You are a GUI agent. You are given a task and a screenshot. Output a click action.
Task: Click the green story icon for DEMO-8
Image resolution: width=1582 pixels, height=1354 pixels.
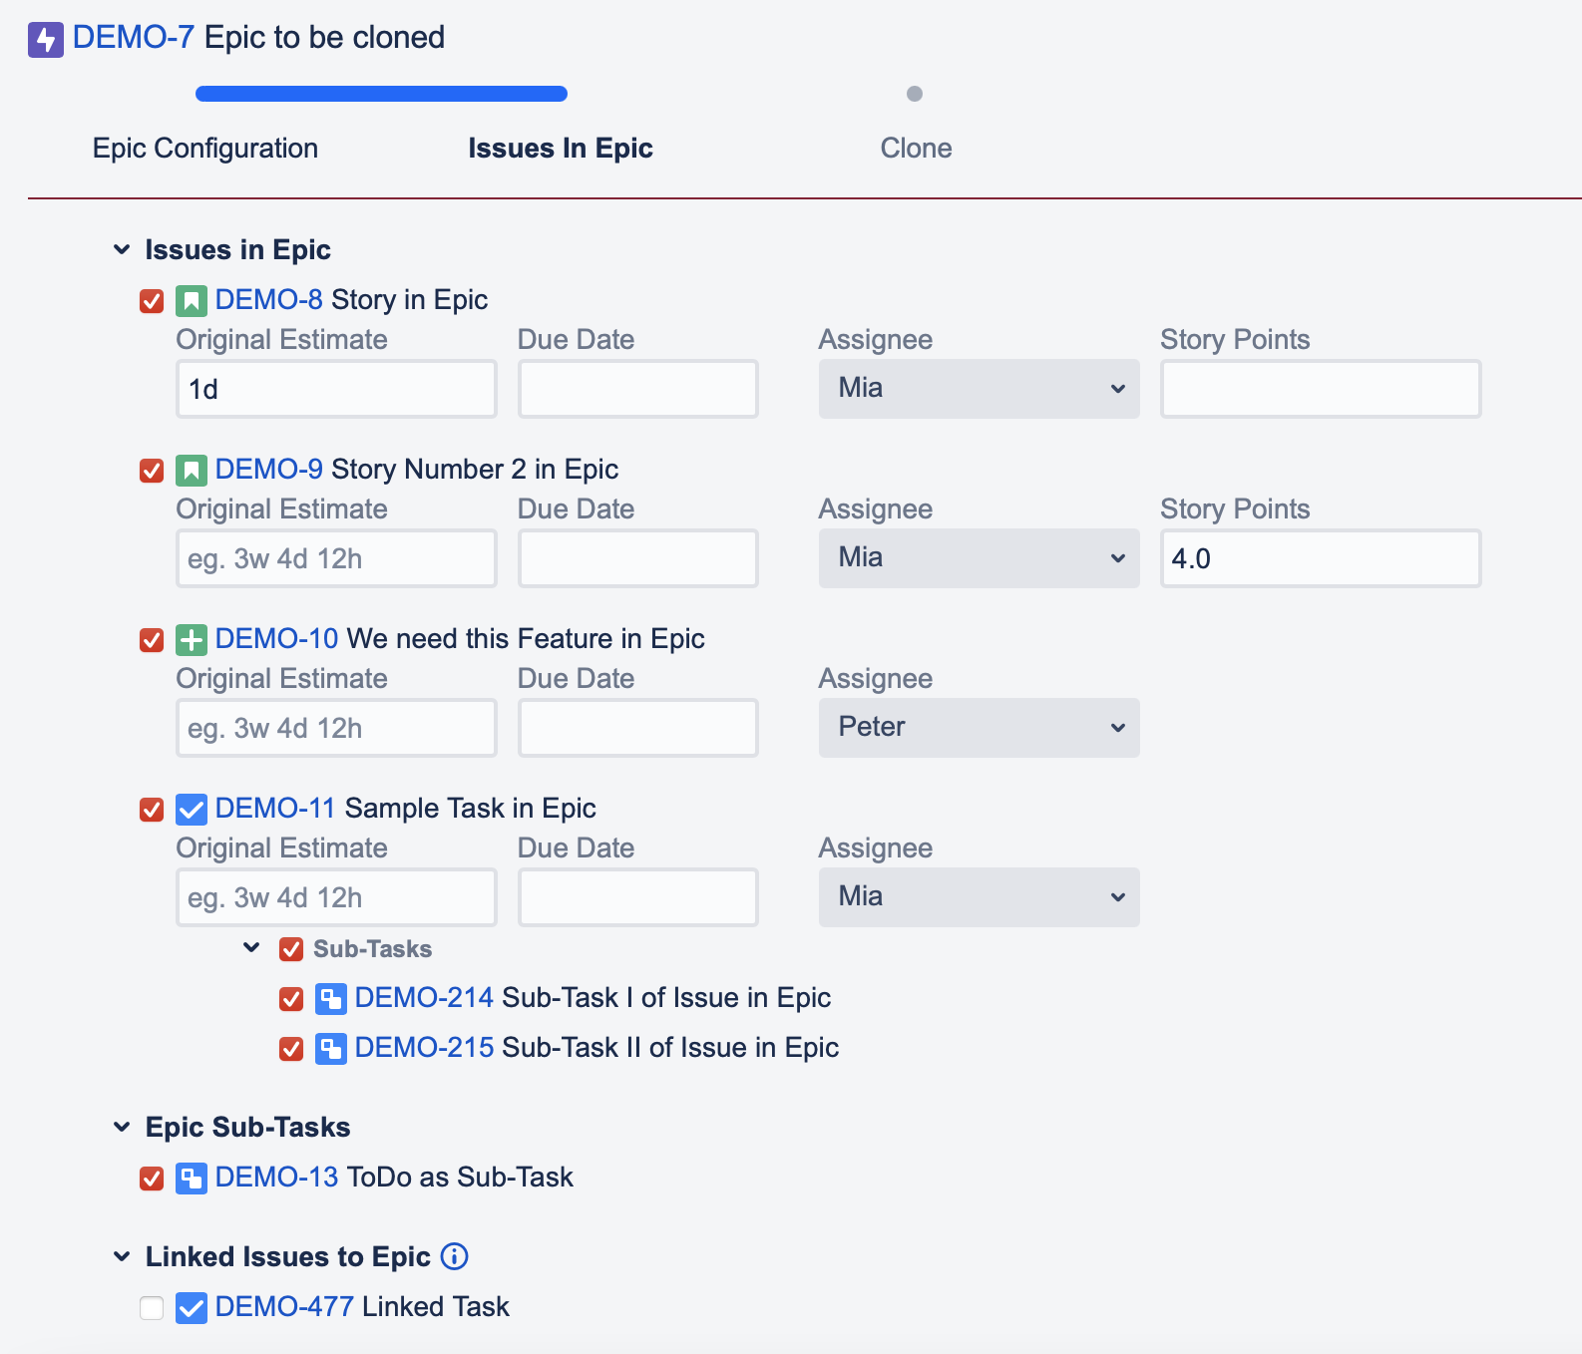click(192, 300)
